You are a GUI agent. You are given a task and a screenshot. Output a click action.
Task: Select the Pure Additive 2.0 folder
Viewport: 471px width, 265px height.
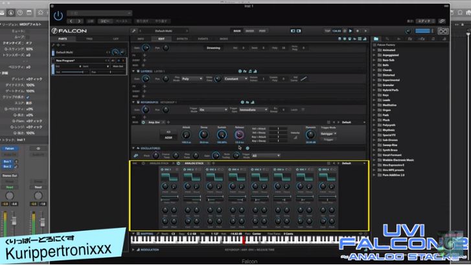tap(393, 175)
